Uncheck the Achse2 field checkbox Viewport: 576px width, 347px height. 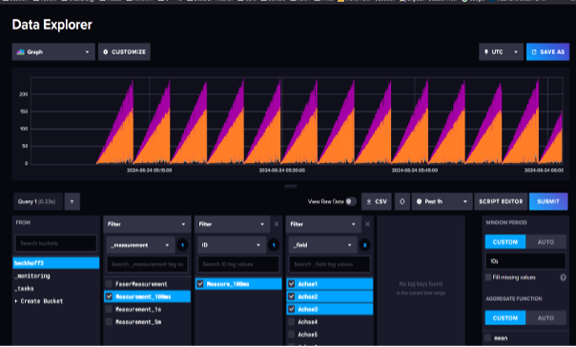(291, 296)
